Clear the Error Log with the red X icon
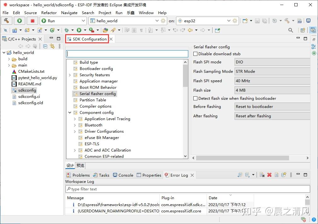The height and width of the screenshot is (224, 318). pos(270,175)
